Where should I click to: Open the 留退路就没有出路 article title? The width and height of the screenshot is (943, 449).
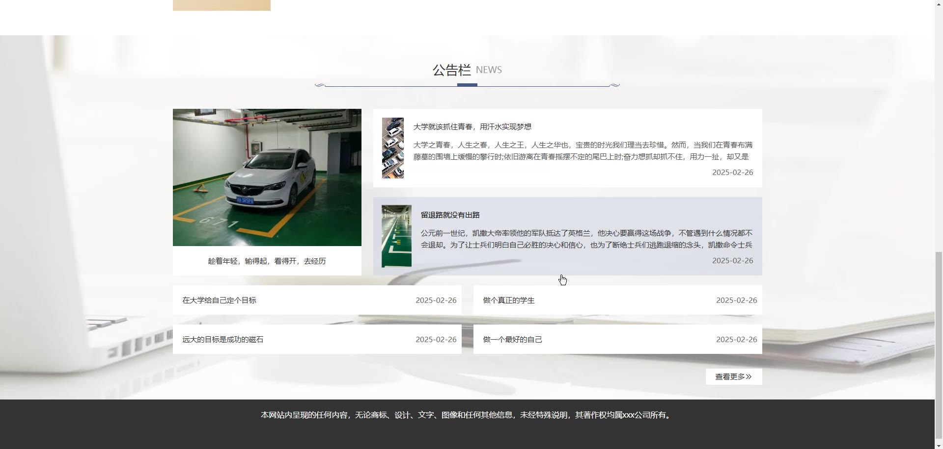450,215
